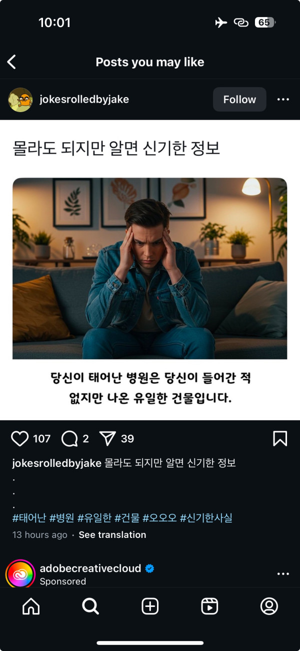
Task: Follow jokesrolledbyjake
Action: coord(239,100)
